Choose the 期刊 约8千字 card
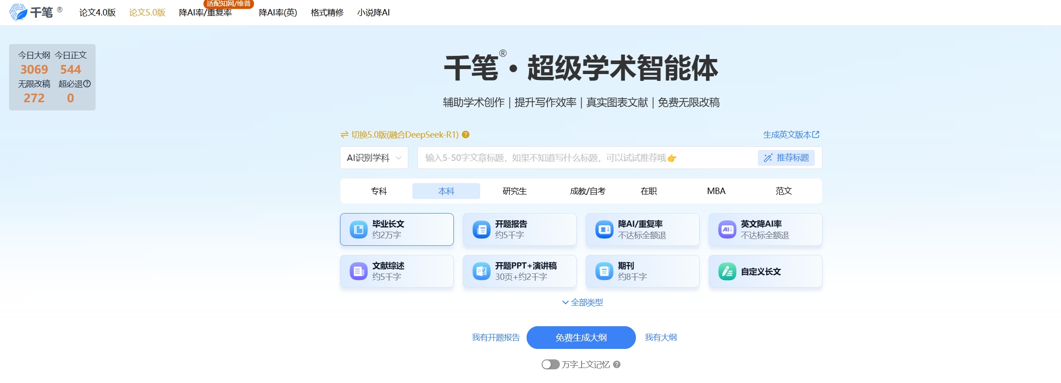This screenshot has height=383, width=1061. pos(643,271)
